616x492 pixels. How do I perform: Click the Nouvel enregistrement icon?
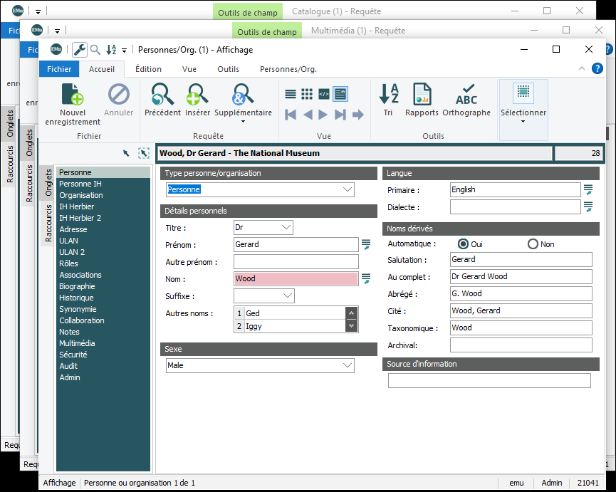pos(72,94)
